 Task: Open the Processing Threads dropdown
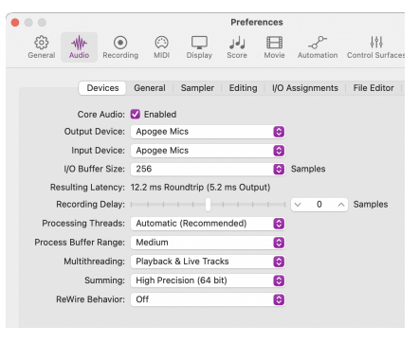(x=208, y=224)
